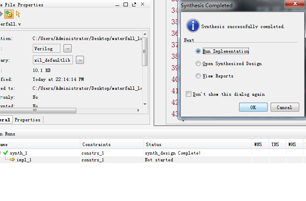The width and height of the screenshot is (306, 201).
Task: Click the Verilog type field
Action: click(x=46, y=49)
